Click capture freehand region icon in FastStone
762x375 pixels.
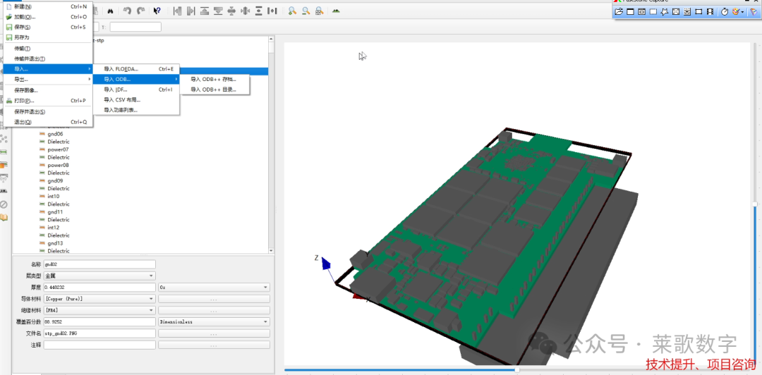click(665, 12)
